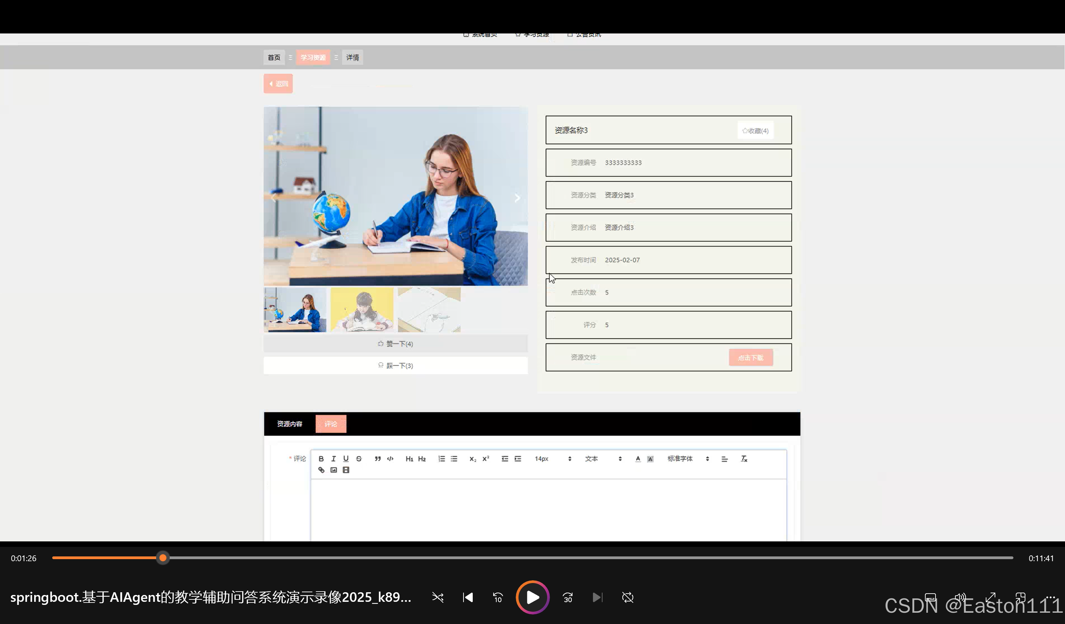Expand the 标准字体 font family dropdown
Image resolution: width=1065 pixels, height=624 pixels.
click(688, 458)
